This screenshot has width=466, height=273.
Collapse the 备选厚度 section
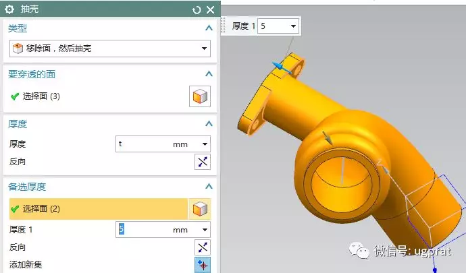click(x=209, y=187)
